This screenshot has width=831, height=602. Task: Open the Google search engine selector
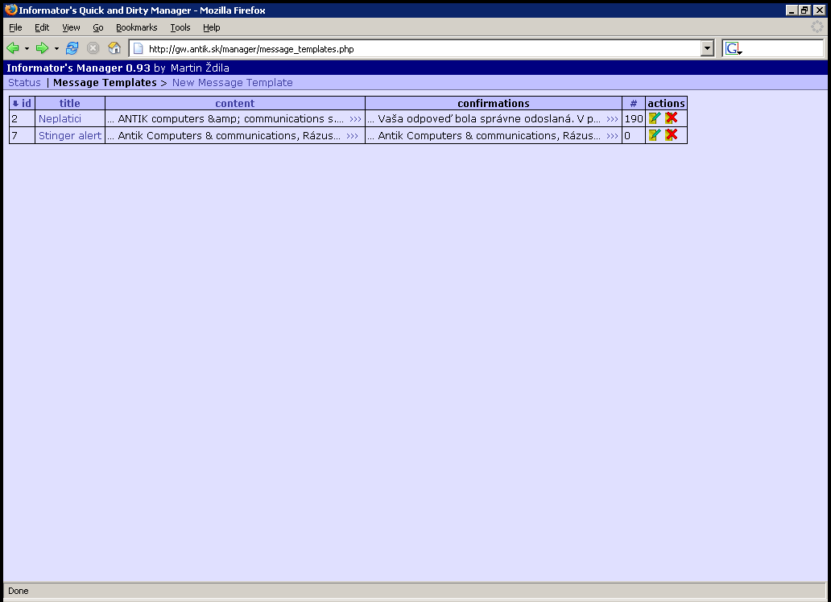click(x=733, y=49)
